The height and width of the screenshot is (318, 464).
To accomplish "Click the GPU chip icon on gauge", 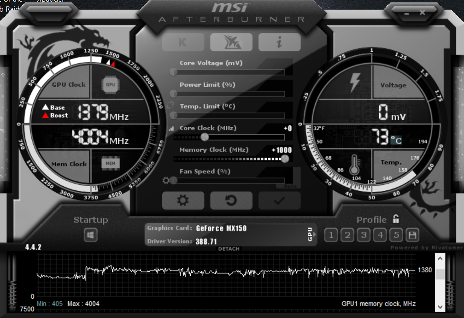I will tap(110, 85).
